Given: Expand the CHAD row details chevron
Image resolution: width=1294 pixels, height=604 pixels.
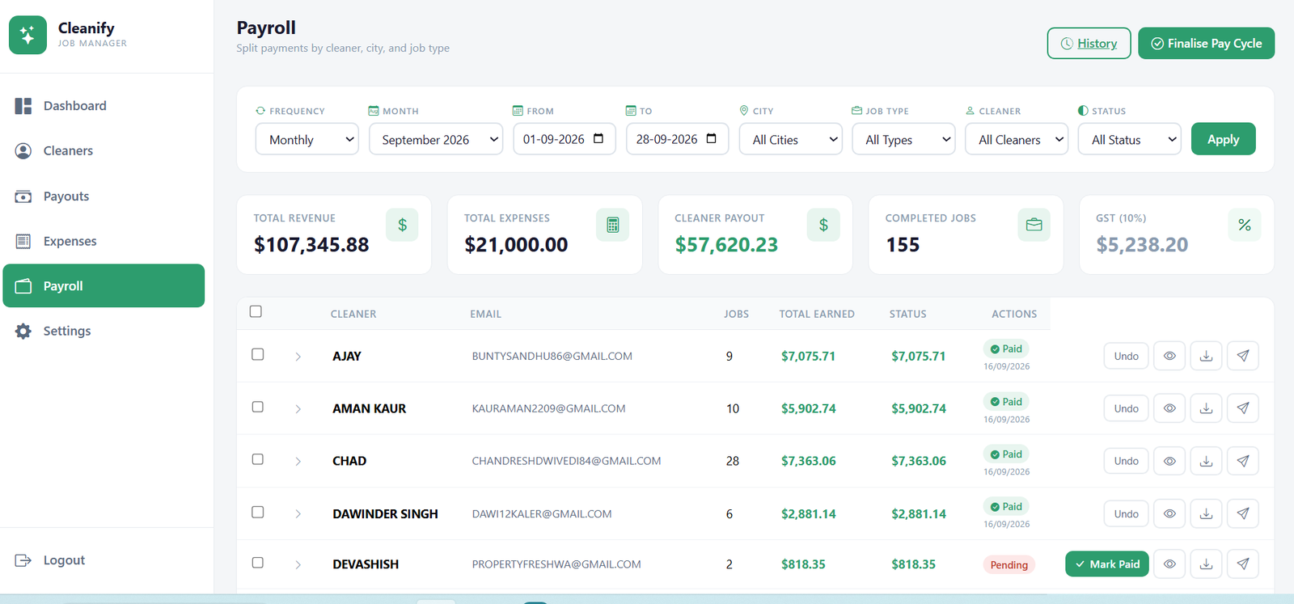Looking at the screenshot, I should (x=298, y=462).
